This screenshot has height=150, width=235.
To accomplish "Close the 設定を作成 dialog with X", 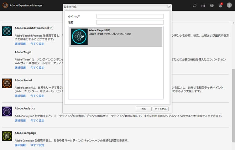I will click(x=169, y=7).
